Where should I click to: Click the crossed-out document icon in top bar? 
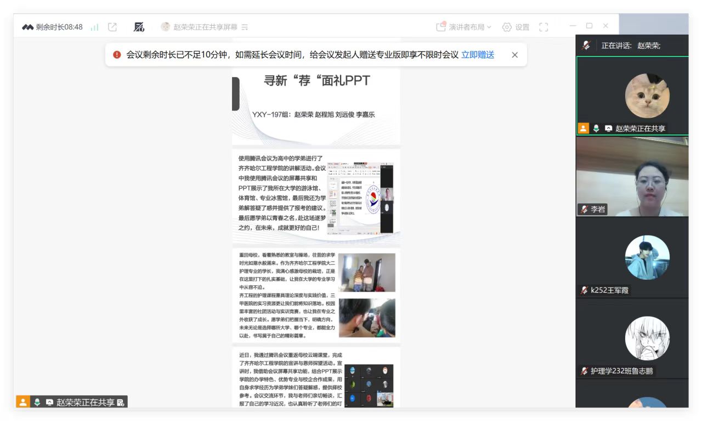(x=139, y=27)
